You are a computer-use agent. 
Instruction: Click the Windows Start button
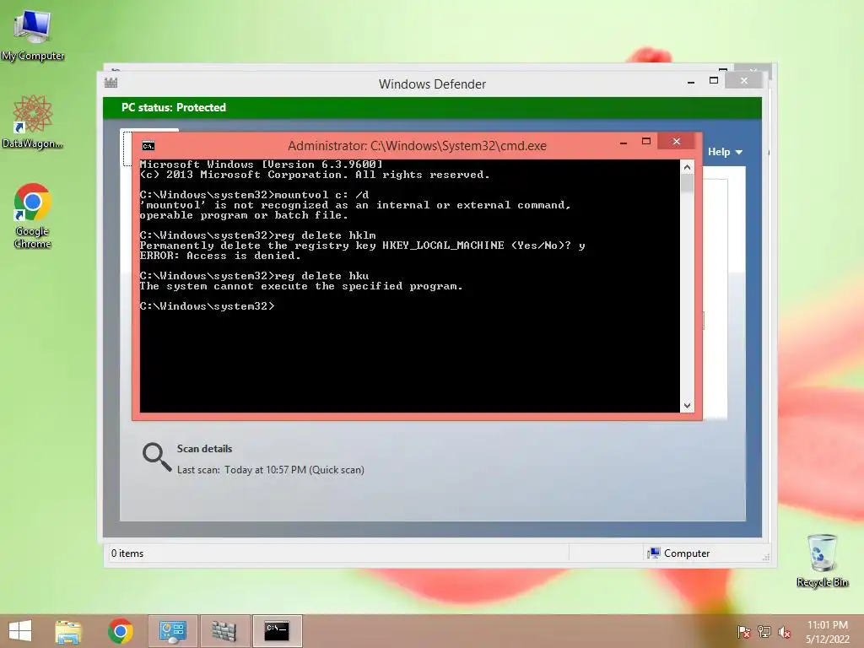tap(20, 631)
